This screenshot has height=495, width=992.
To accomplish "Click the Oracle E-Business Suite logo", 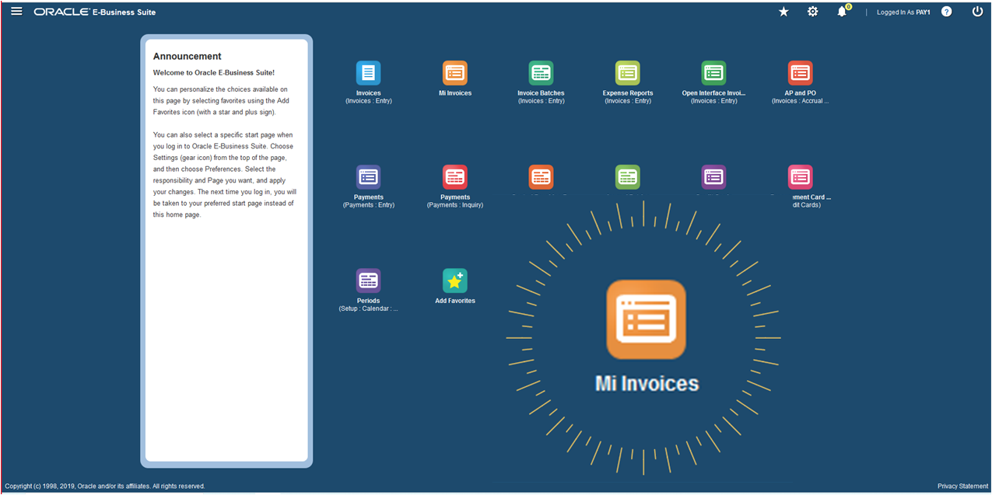I will tap(95, 12).
